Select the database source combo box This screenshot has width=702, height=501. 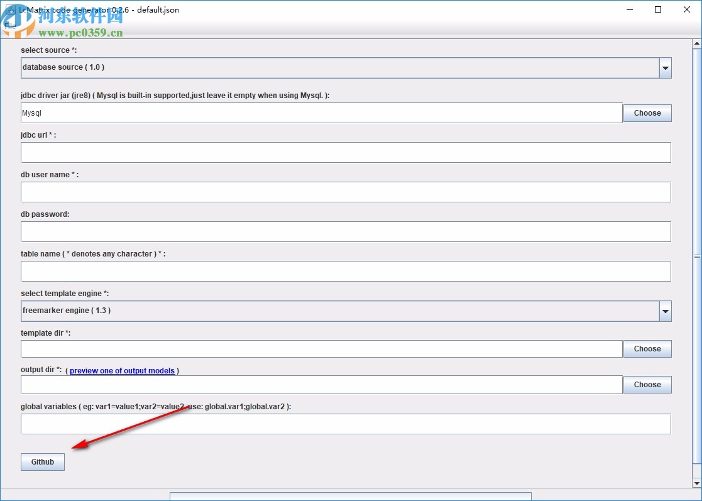[346, 68]
